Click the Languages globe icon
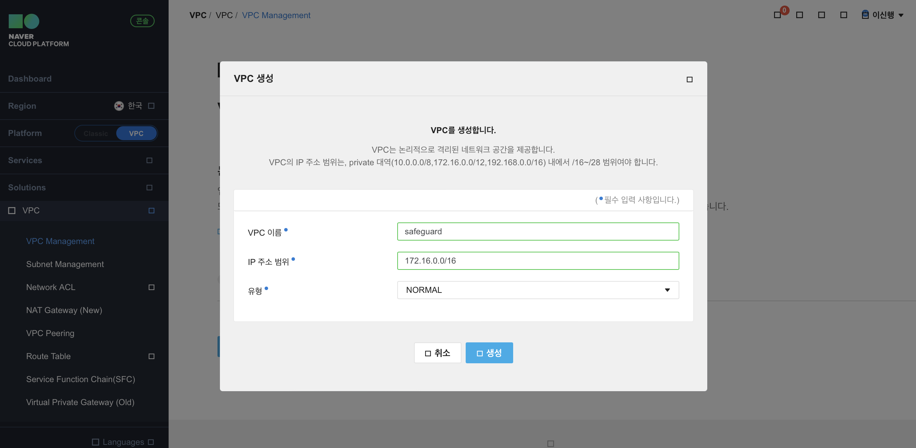916x448 pixels. pyautogui.click(x=95, y=442)
